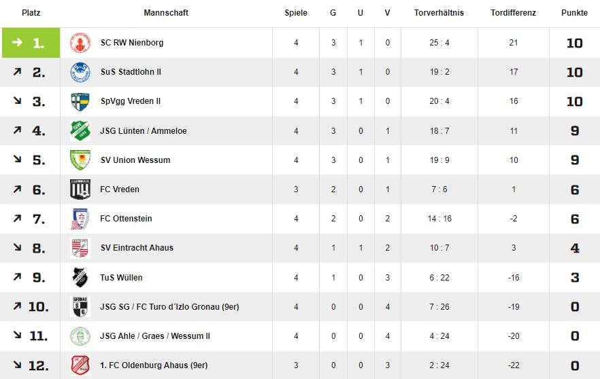Image resolution: width=600 pixels, height=379 pixels.
Task: Click the Mannschaft column header
Action: (x=166, y=13)
